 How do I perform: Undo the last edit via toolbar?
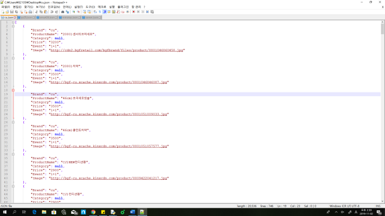pos(52,12)
